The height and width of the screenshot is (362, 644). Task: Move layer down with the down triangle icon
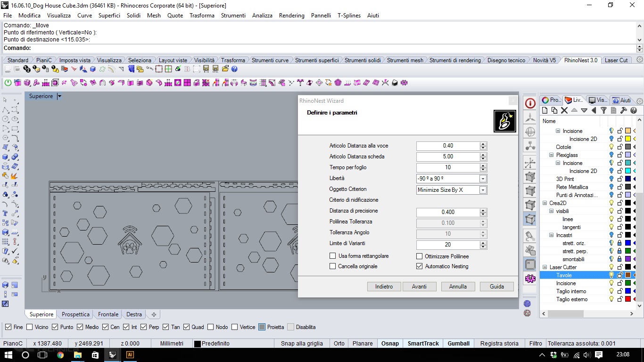(x=584, y=110)
